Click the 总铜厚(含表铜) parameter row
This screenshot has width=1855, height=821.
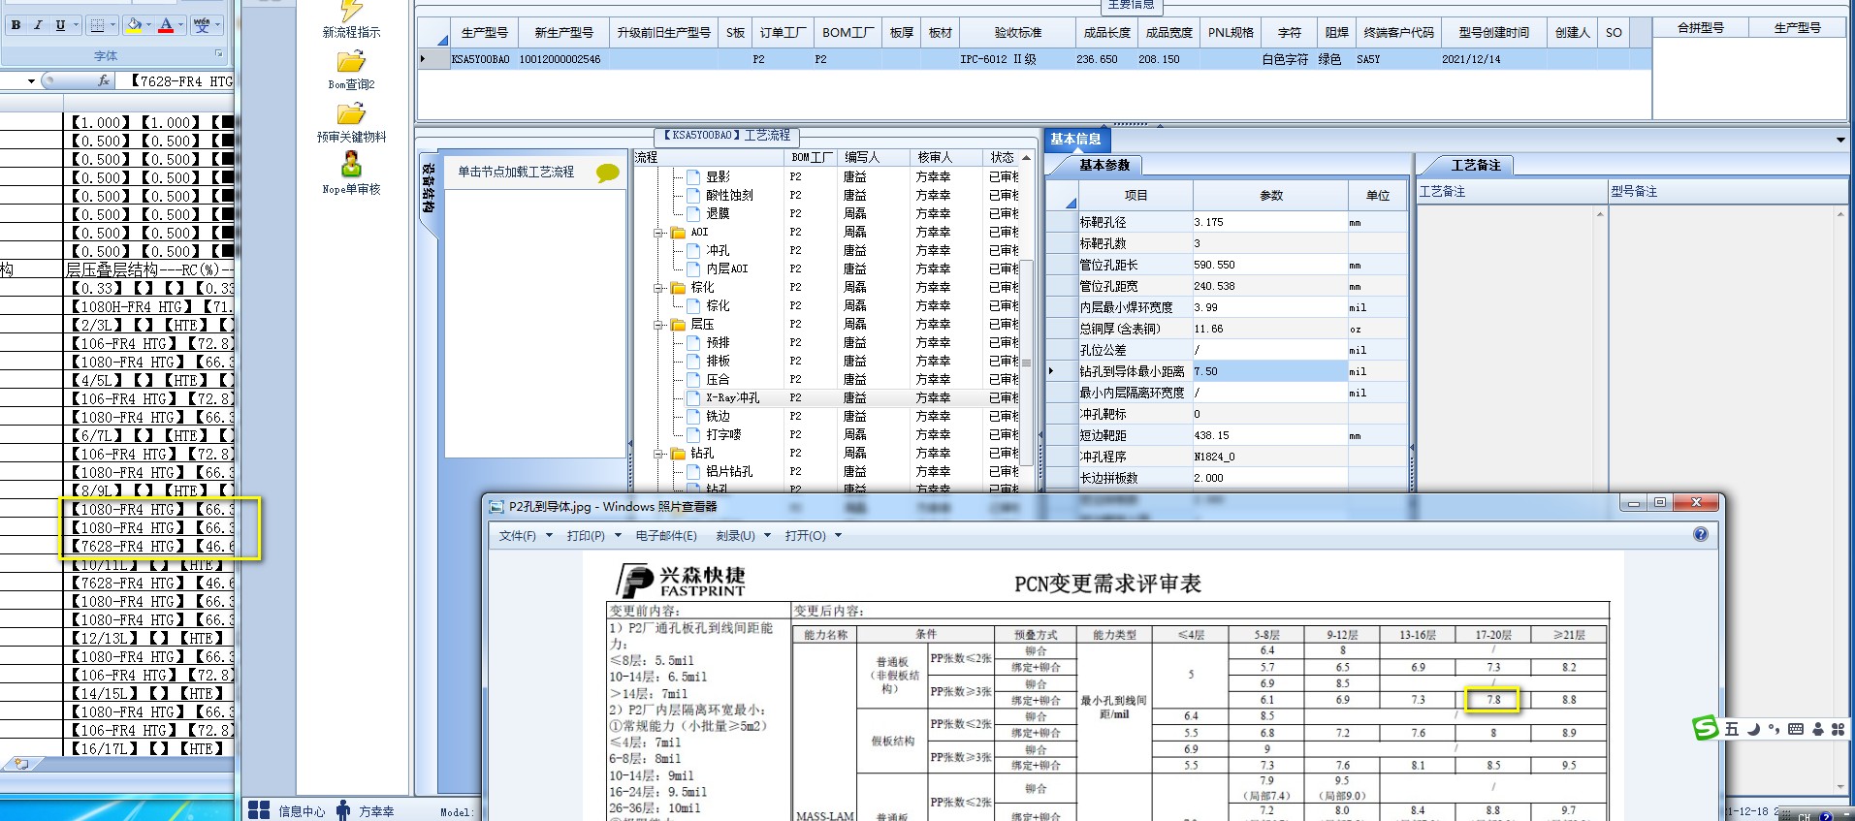pos(1226,329)
